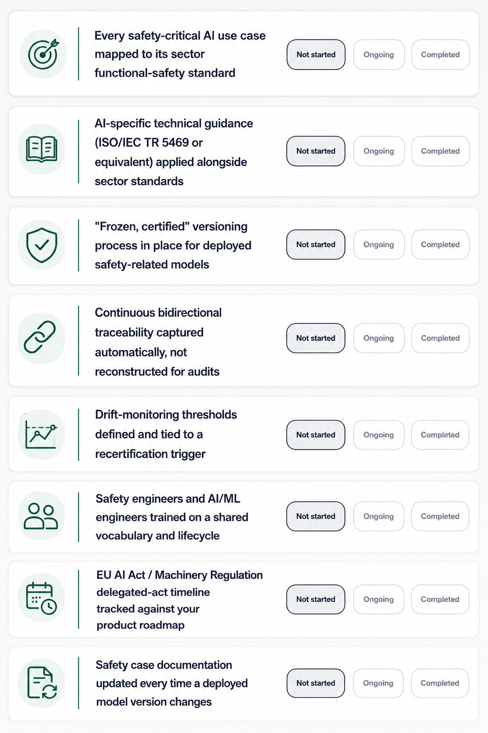Click the drift-monitoring thresholds item text
488x733 pixels.
(x=166, y=434)
